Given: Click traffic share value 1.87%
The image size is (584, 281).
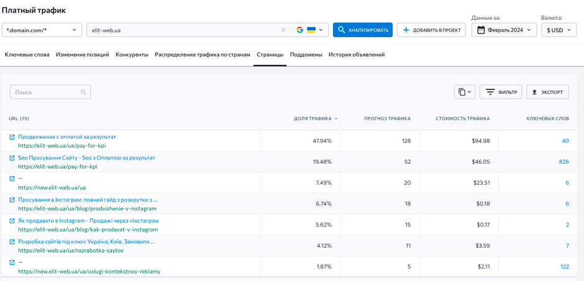Looking at the screenshot, I should pos(323,267).
